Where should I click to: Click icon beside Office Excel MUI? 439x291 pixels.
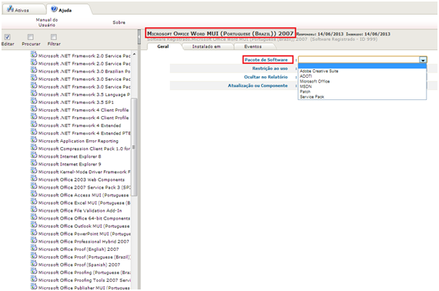(x=34, y=202)
